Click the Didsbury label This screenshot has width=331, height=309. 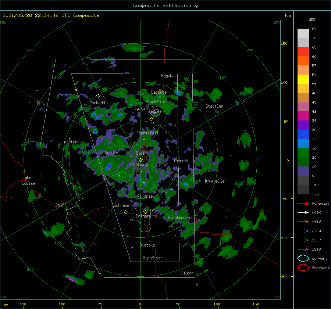tap(139, 165)
